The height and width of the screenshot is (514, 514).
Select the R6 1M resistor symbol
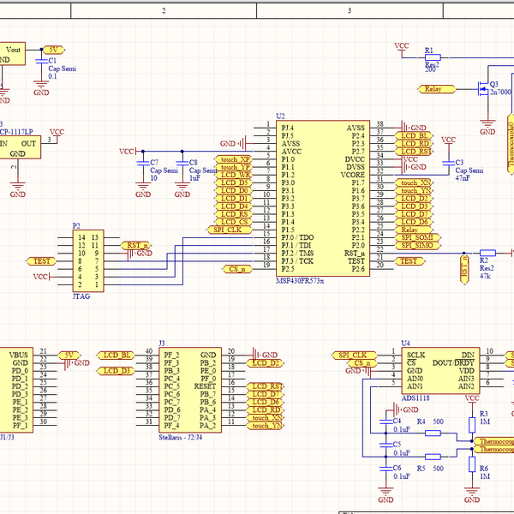tap(472, 464)
